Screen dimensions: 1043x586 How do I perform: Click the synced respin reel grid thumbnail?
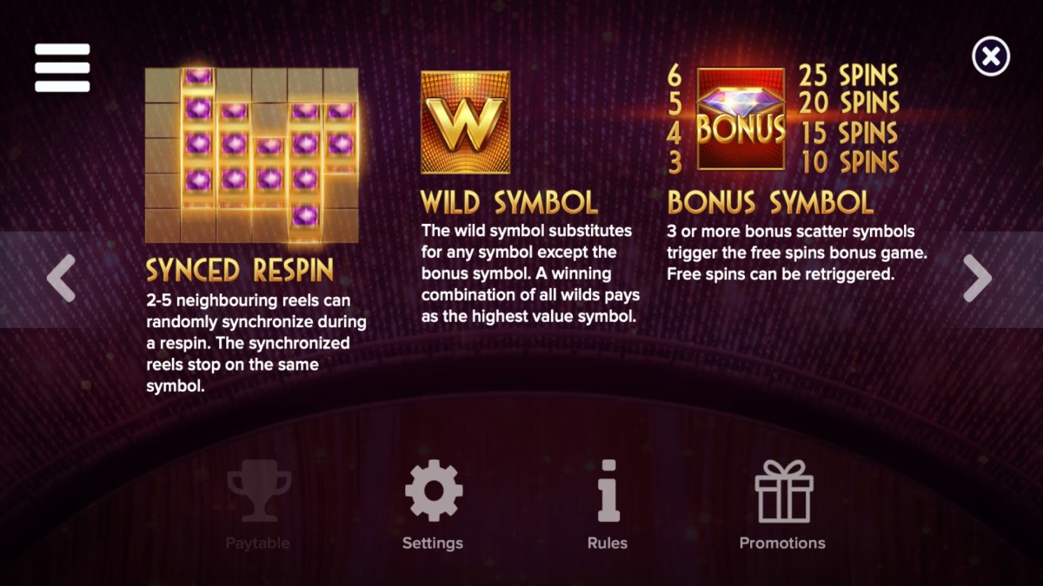point(251,155)
